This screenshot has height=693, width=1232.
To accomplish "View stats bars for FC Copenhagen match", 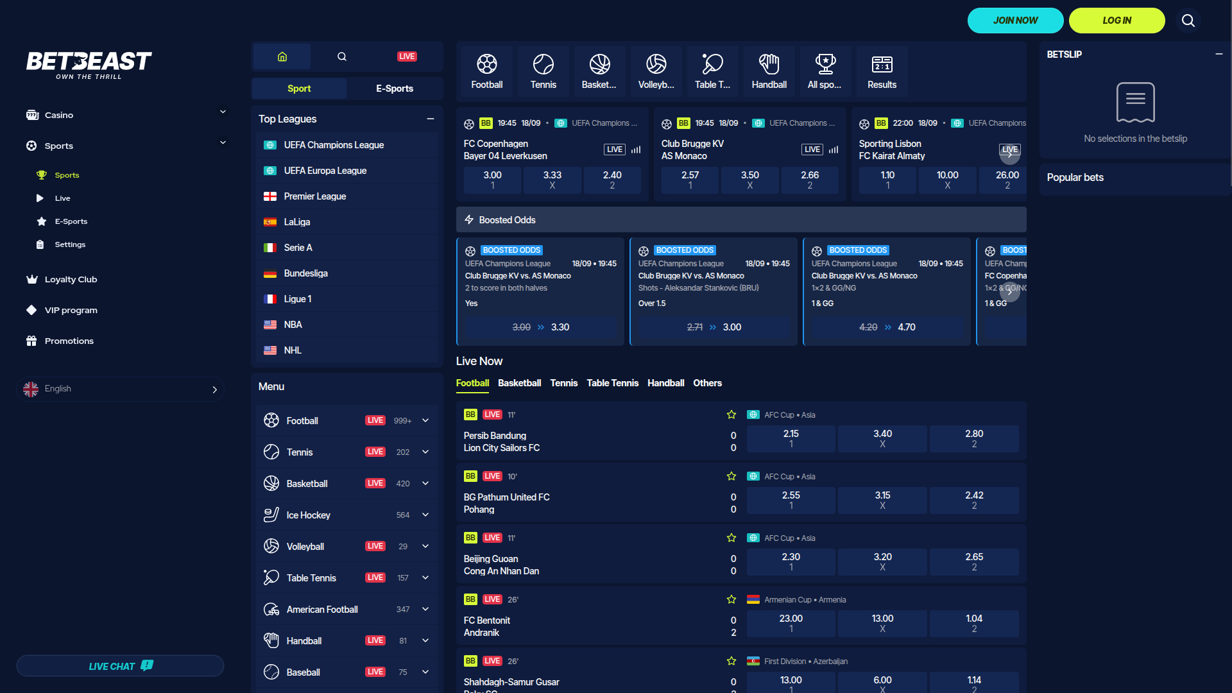I will coord(636,150).
